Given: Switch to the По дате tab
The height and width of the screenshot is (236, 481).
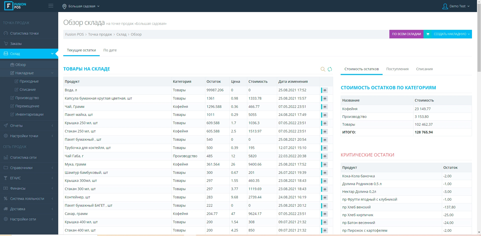Looking at the screenshot, I should 110,50.
